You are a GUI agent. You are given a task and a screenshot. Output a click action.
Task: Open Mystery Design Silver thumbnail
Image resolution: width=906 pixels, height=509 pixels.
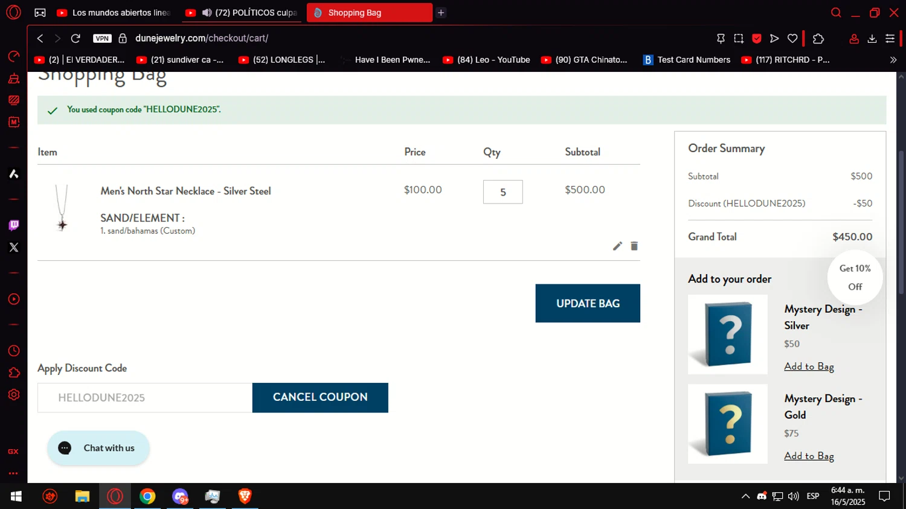pyautogui.click(x=728, y=335)
